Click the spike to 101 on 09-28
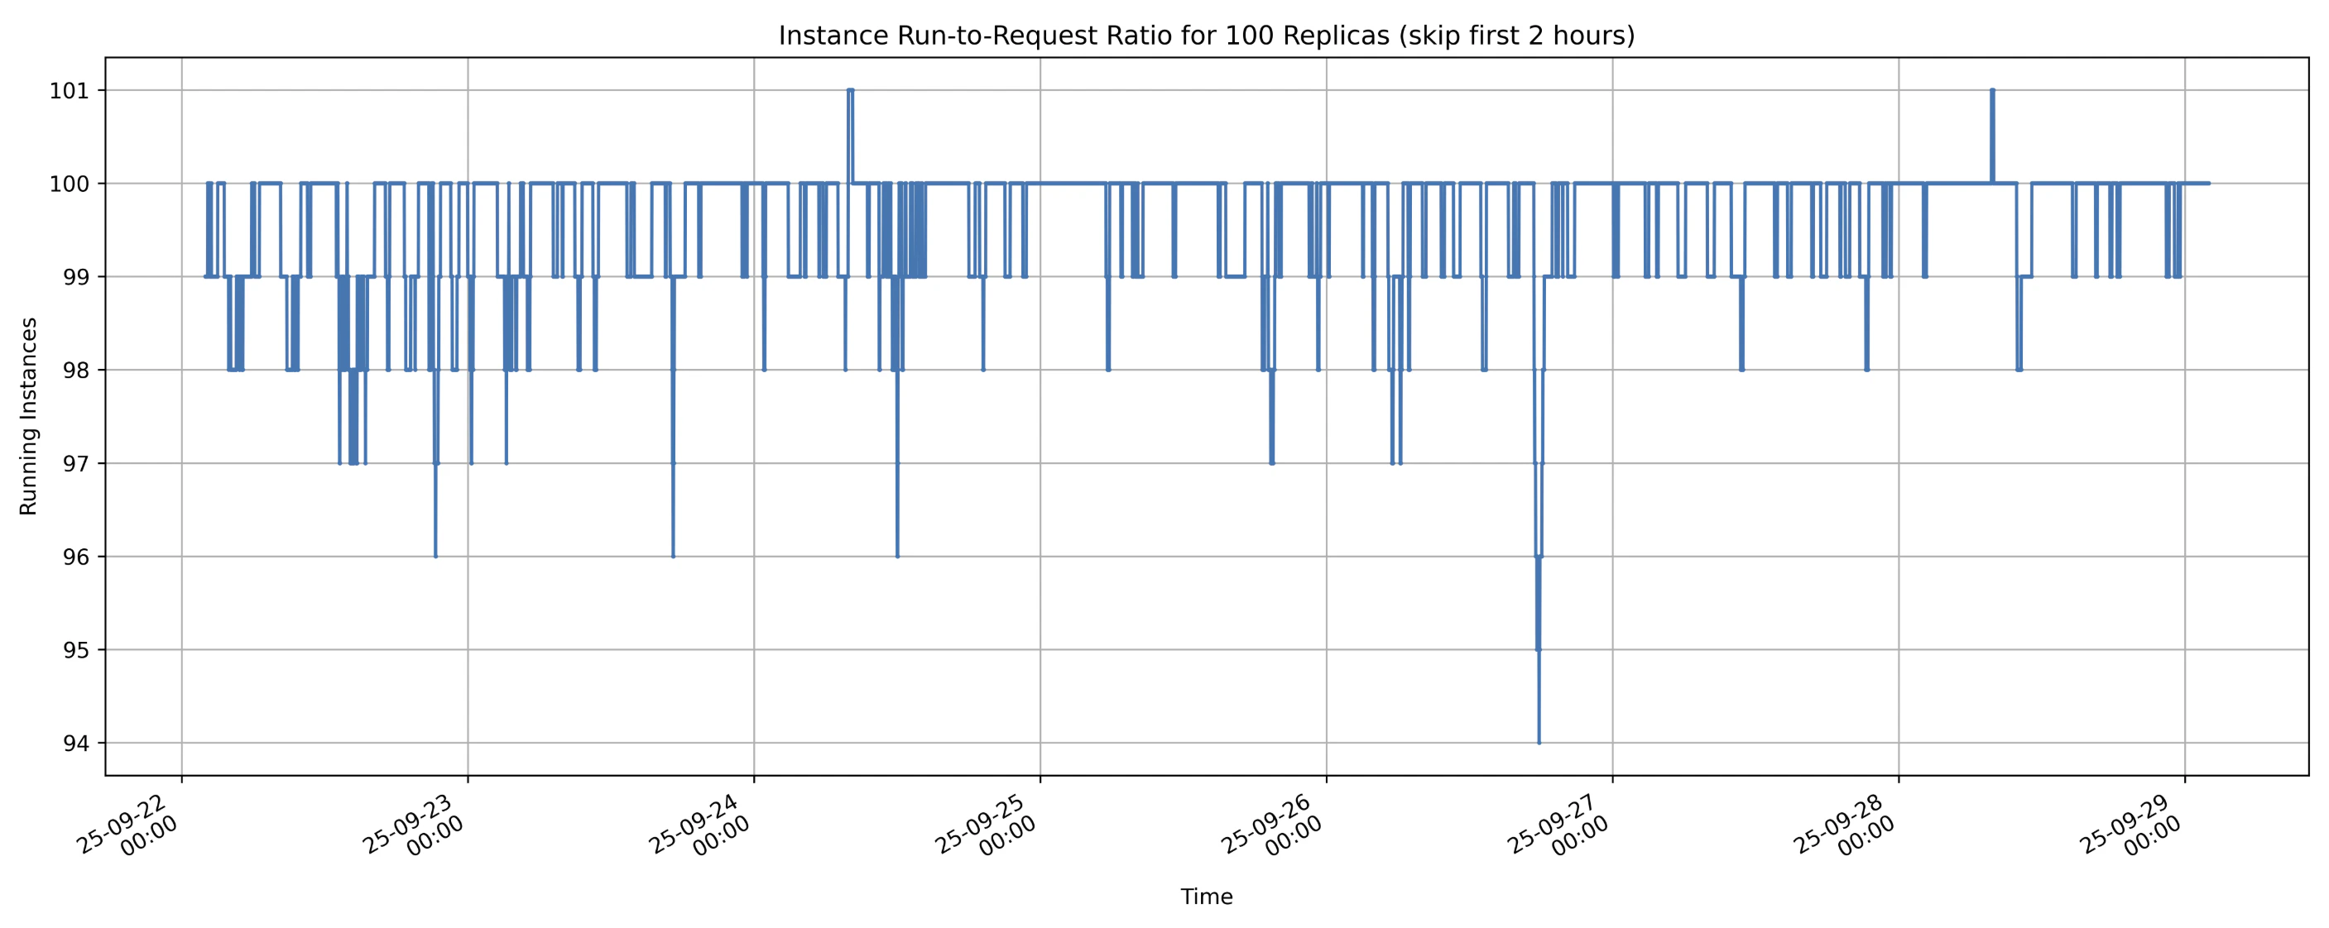The image size is (2329, 928). (1992, 91)
